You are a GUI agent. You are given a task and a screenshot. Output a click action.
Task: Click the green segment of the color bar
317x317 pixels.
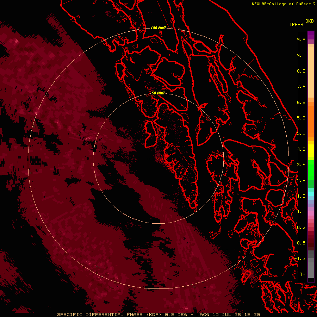(311, 170)
